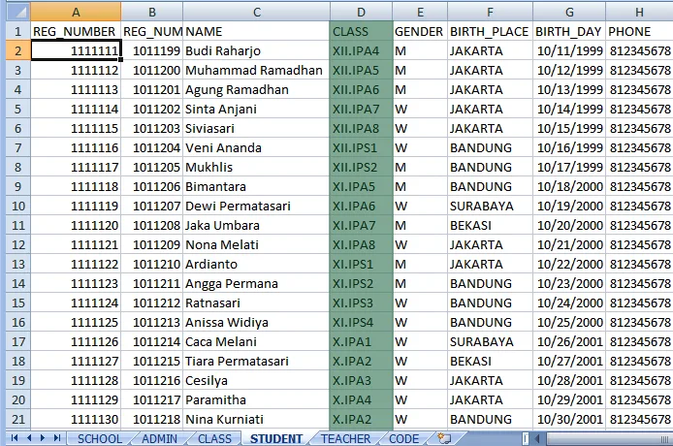Click the tab bar split handle
Screen dimensions: 673x446
click(x=526, y=438)
